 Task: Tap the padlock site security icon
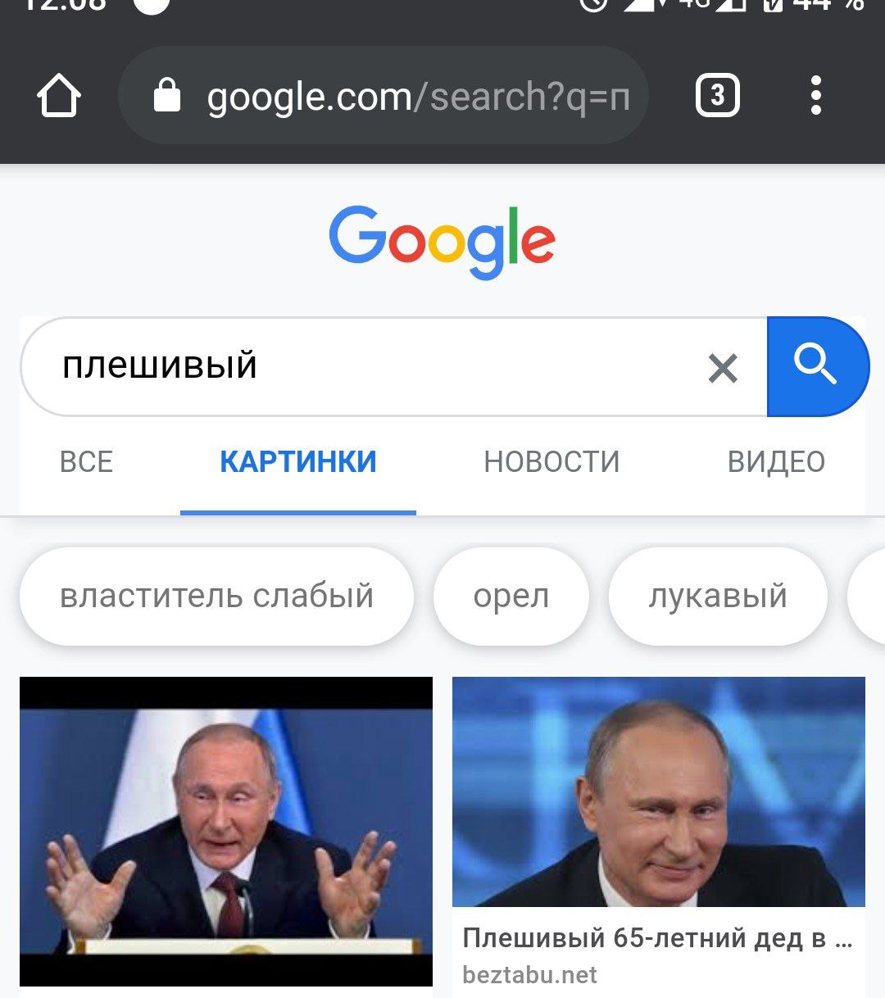point(167,95)
